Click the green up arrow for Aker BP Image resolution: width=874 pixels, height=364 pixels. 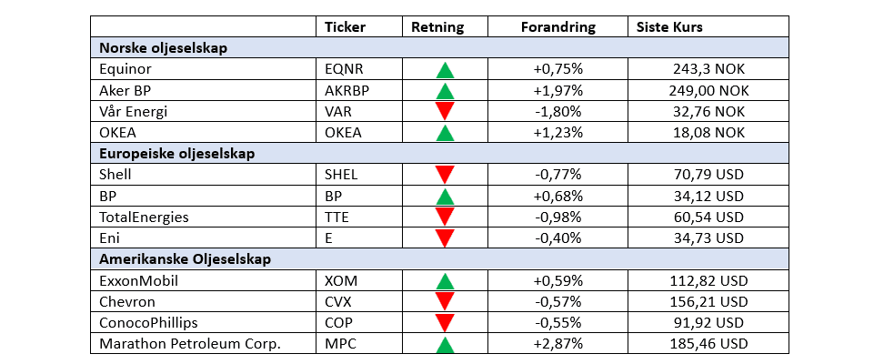[x=445, y=90]
